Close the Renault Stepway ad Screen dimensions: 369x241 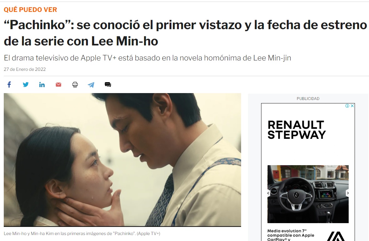click(352, 106)
